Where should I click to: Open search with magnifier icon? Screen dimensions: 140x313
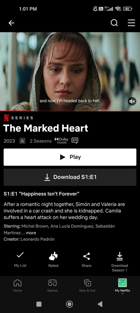point(114,23)
